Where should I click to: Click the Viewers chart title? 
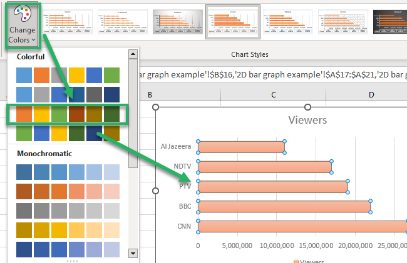point(307,119)
